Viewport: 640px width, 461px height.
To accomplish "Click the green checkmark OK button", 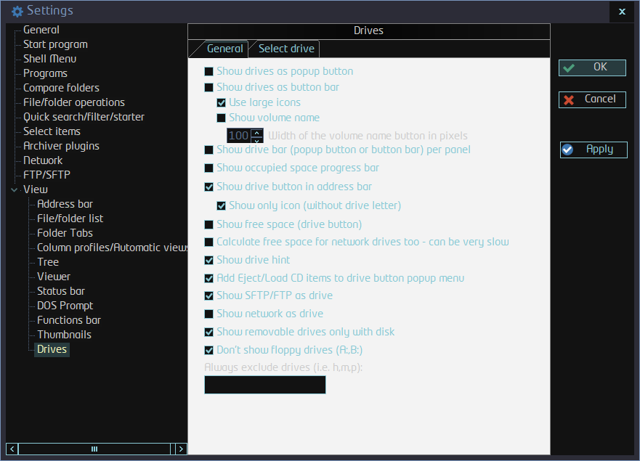I will pos(592,68).
